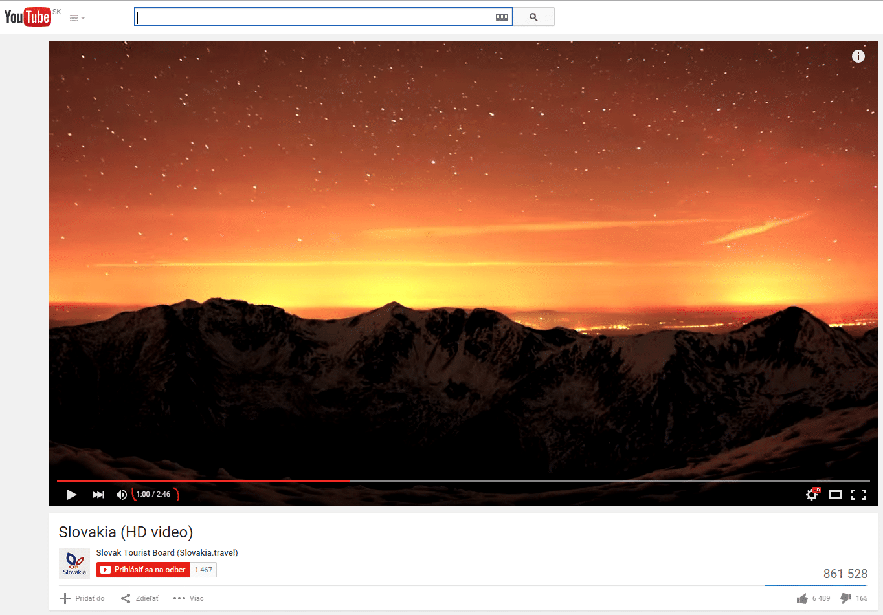Mute the video volume
This screenshot has height=615, width=883.
(121, 495)
